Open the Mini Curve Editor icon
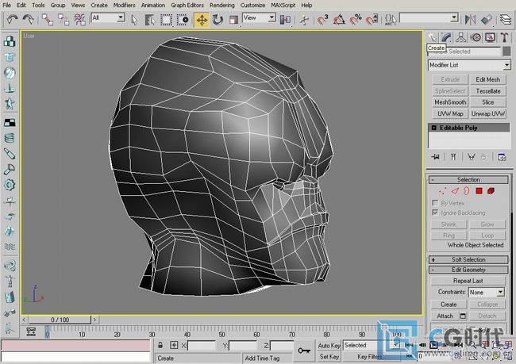The width and height of the screenshot is (516, 364). 31,331
